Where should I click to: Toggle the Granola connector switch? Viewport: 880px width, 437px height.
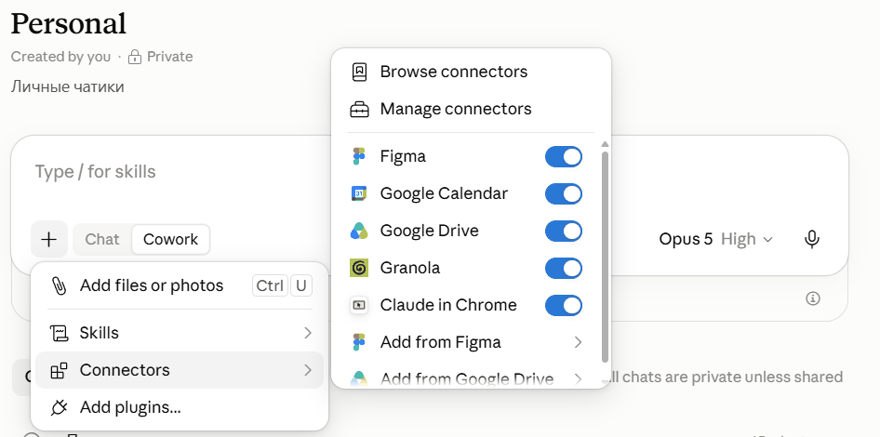[x=564, y=268]
